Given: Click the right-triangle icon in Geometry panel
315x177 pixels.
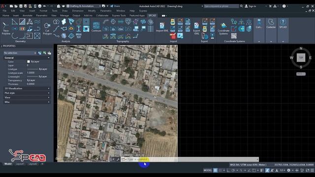Looking at the screenshot, I should [14, 22].
